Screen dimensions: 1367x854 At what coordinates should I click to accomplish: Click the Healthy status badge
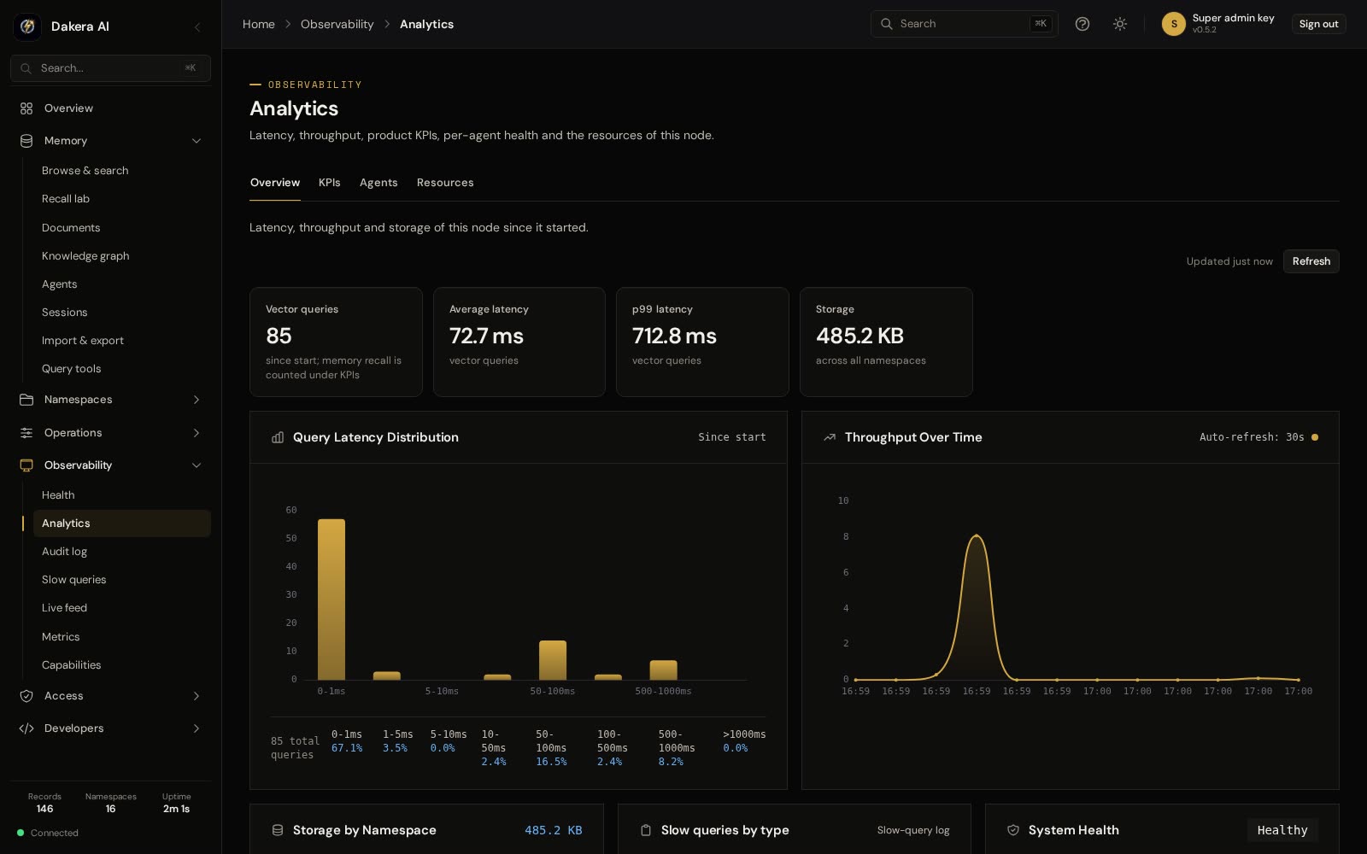pyautogui.click(x=1282, y=830)
